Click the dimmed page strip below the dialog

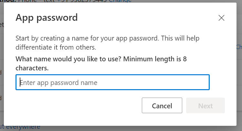tap(129, 128)
